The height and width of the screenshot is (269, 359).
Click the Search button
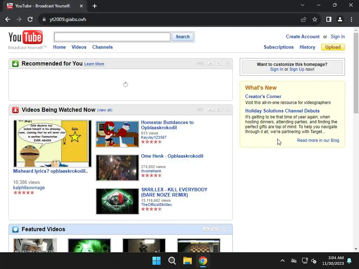point(182,37)
